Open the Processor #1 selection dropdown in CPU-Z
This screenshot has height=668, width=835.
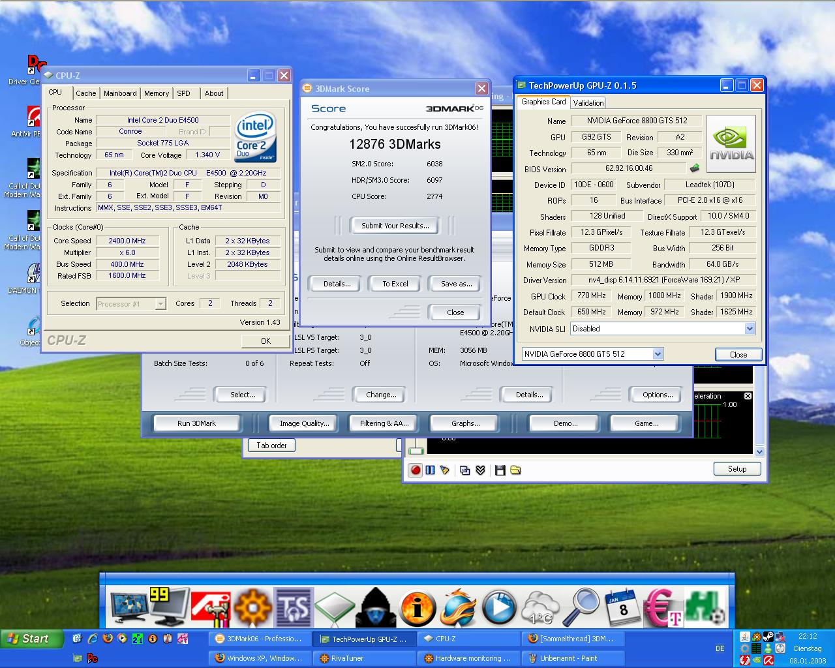(160, 303)
